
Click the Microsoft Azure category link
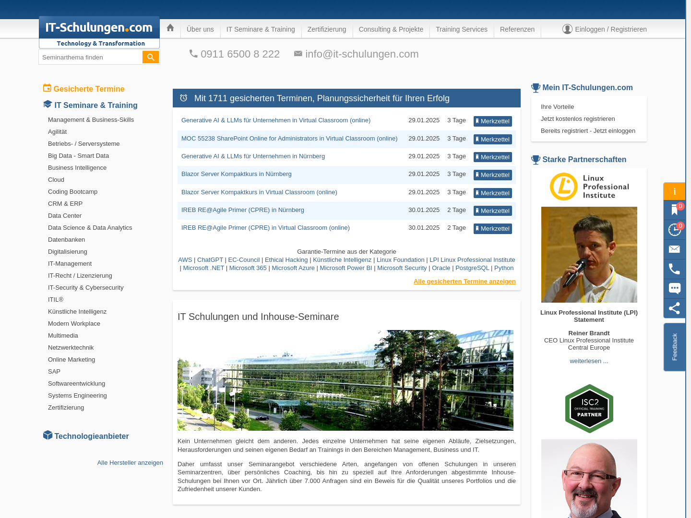tap(293, 268)
